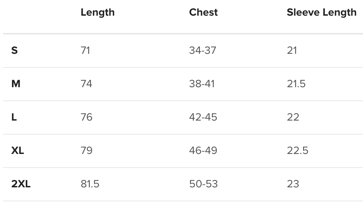The height and width of the screenshot is (203, 363).
Task: Select the M size row label
Action: pyautogui.click(x=16, y=84)
